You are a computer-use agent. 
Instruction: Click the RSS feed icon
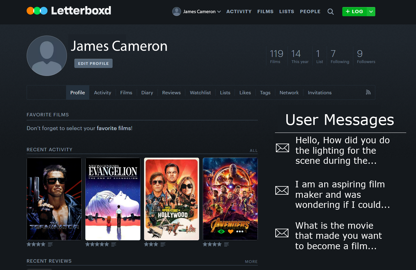[368, 92]
